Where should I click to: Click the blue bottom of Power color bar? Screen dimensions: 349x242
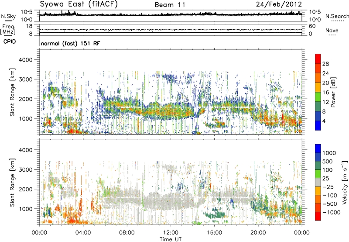coord(318,125)
